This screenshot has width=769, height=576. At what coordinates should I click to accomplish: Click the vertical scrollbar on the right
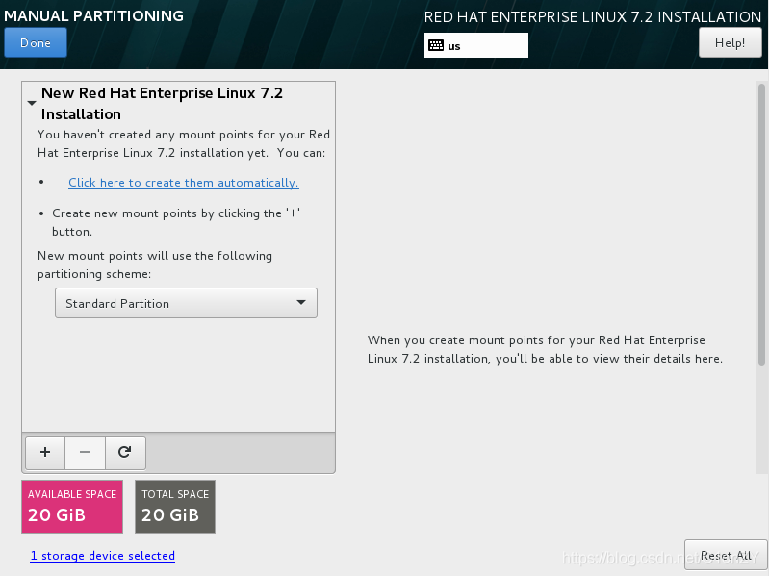tap(761, 225)
